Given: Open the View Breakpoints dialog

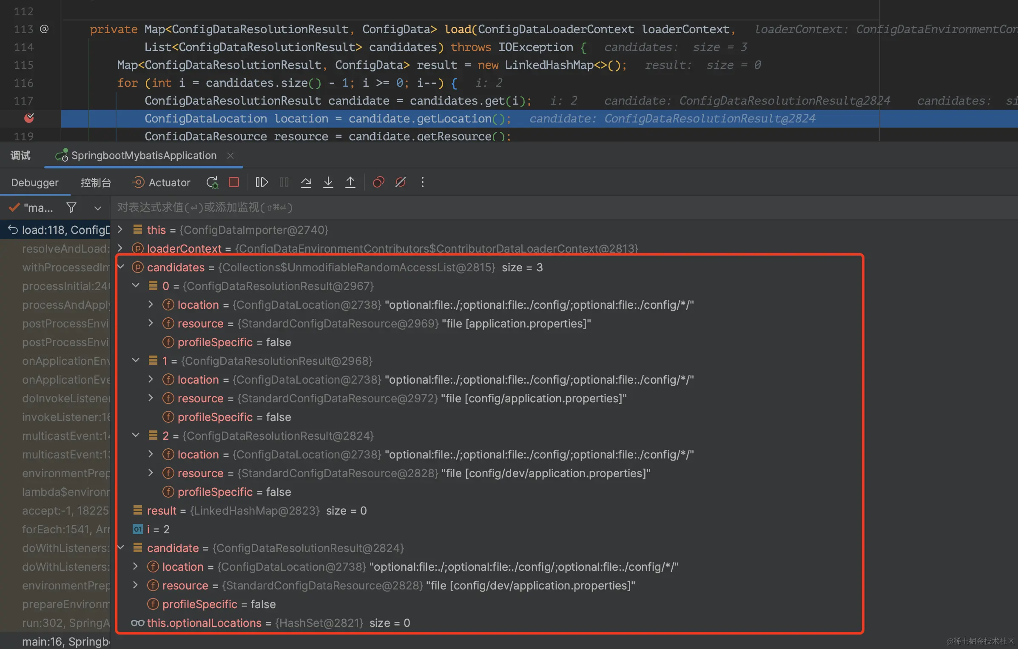Looking at the screenshot, I should coord(378,182).
